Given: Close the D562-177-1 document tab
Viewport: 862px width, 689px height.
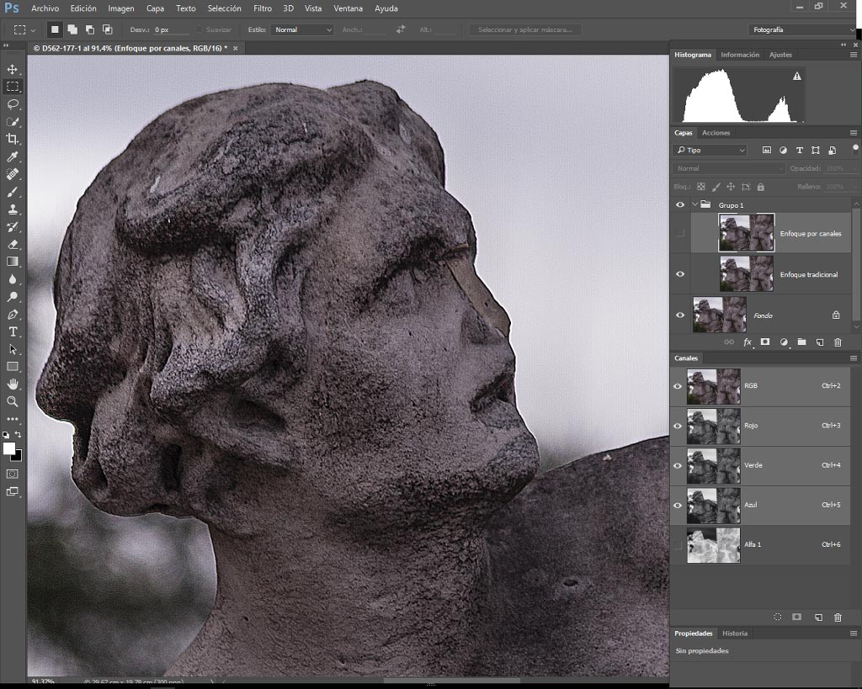Looking at the screenshot, I should coord(236,48).
